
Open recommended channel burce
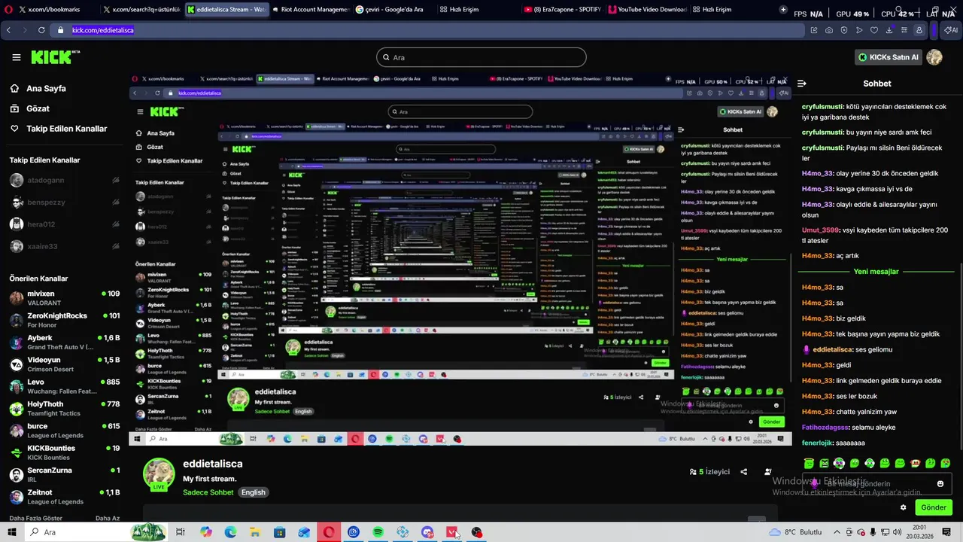64,431
